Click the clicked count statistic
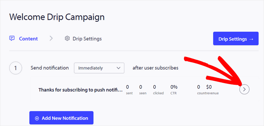Image resolution: width=264 pixels, height=126 pixels. [158, 90]
